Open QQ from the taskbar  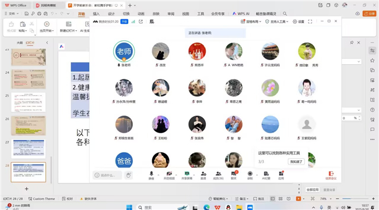pos(228,207)
